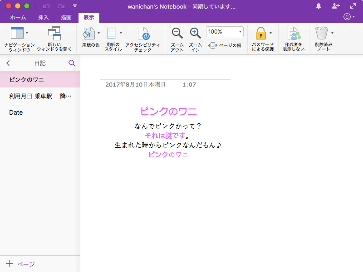Viewport: 363px width, 272px height.
Task: Click the Zoom In (ズームイン) magnifier
Action: 195,34
